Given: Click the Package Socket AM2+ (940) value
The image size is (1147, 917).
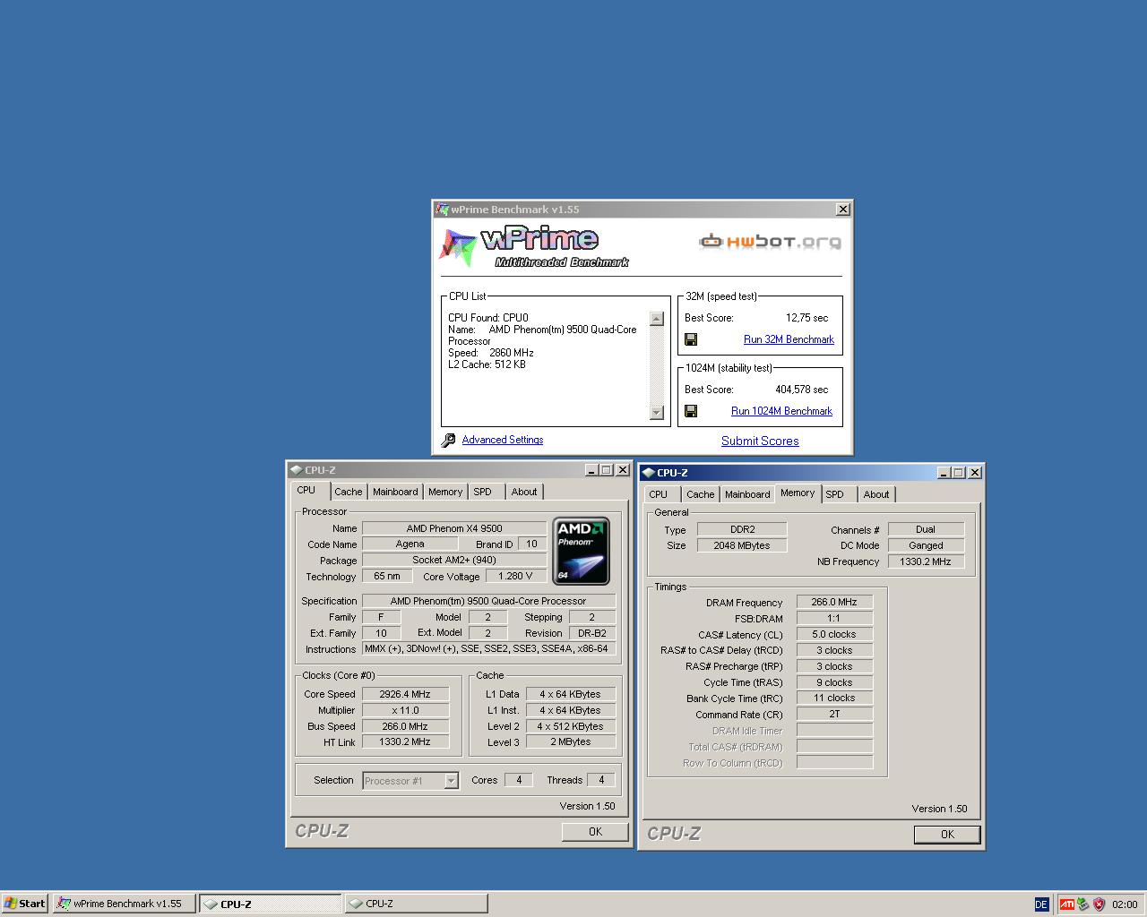Looking at the screenshot, I should tap(453, 560).
